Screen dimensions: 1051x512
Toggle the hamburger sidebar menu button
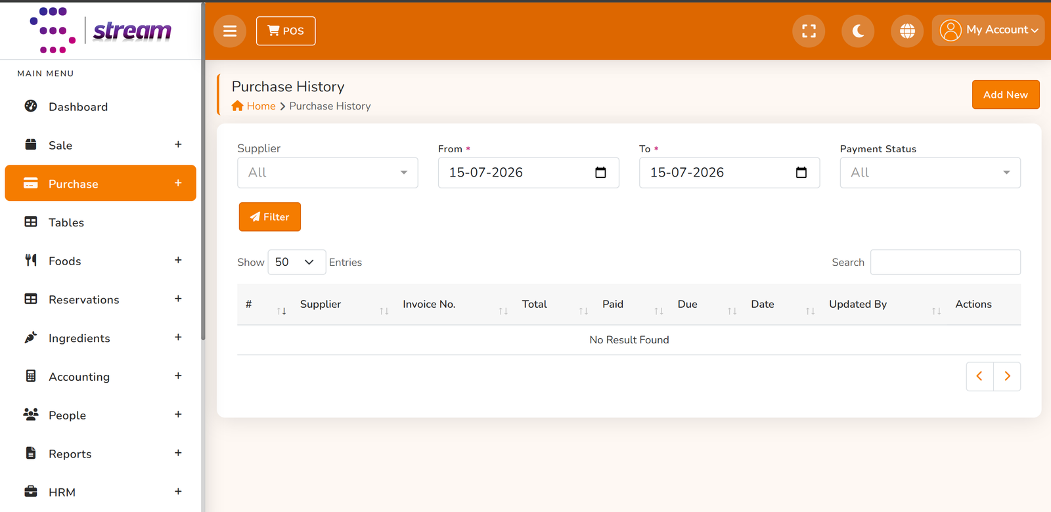230,31
